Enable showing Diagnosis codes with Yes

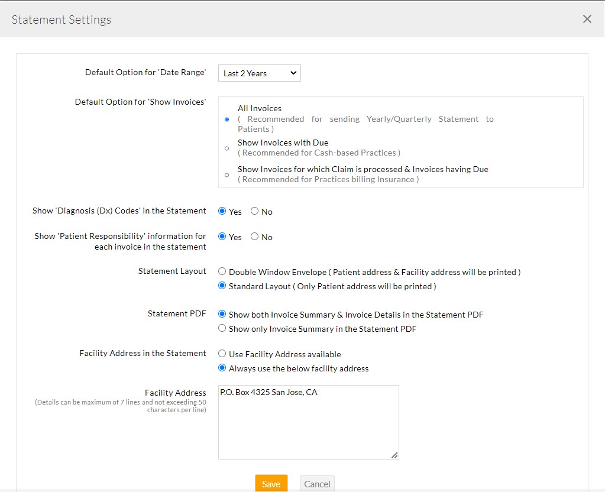(222, 211)
